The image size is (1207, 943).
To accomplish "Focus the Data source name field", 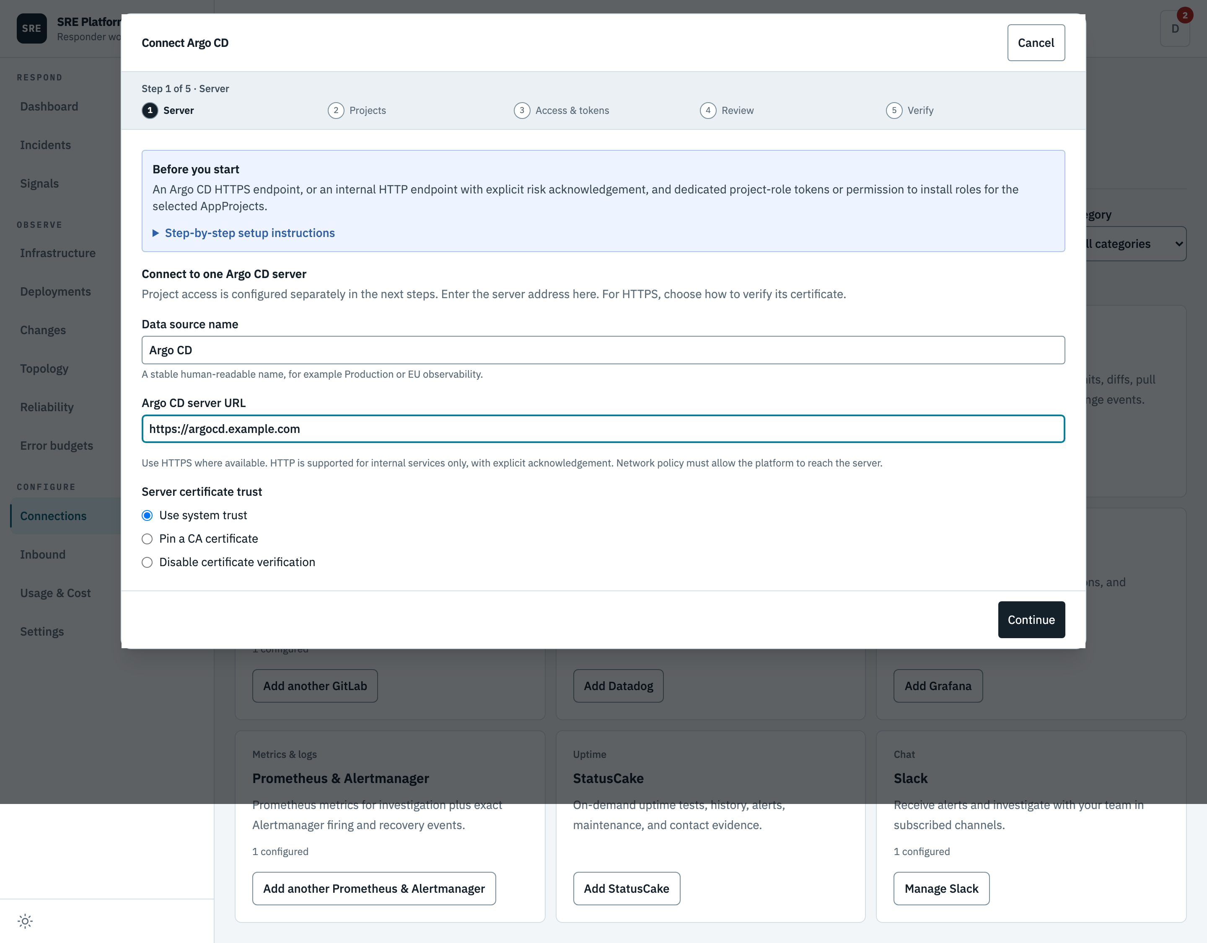I will click(x=603, y=350).
